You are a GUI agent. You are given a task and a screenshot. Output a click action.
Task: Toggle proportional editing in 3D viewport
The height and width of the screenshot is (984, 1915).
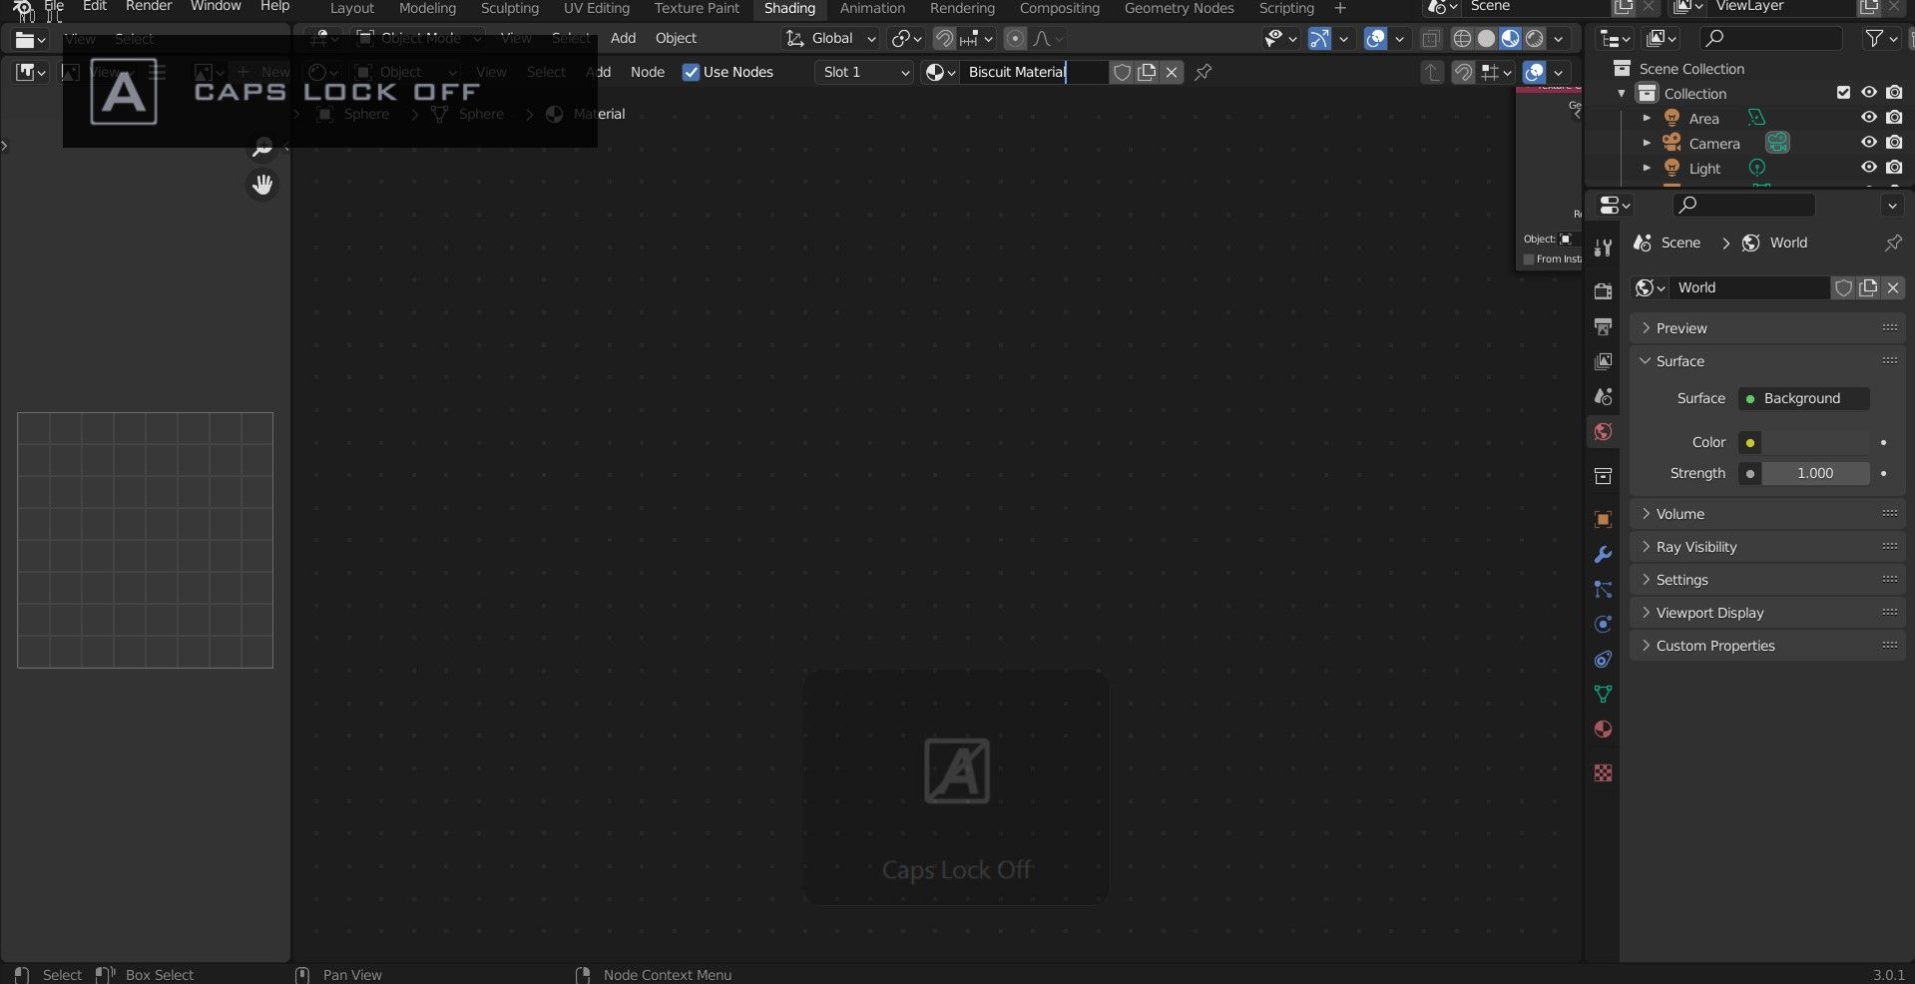(1015, 39)
